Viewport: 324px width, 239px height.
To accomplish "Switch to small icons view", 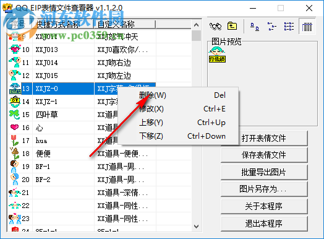I will click(x=271, y=27).
